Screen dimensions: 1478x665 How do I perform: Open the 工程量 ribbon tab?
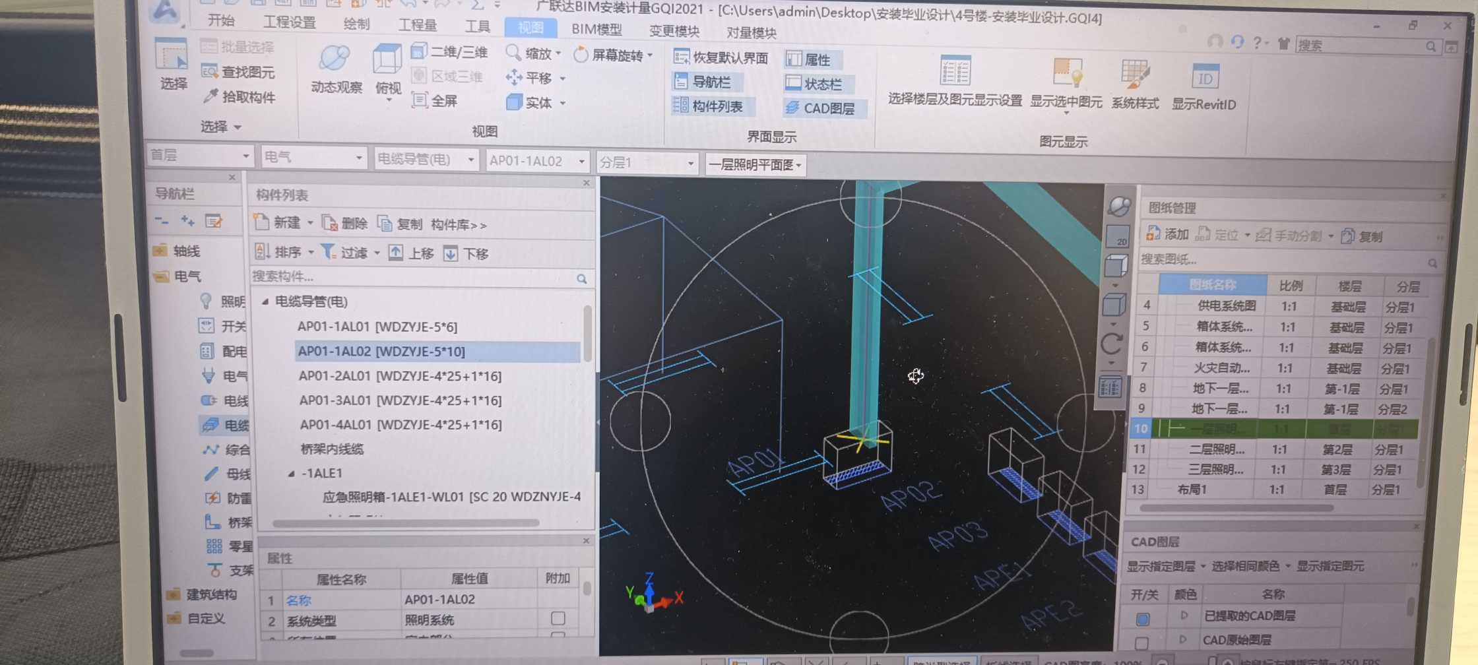[x=417, y=25]
